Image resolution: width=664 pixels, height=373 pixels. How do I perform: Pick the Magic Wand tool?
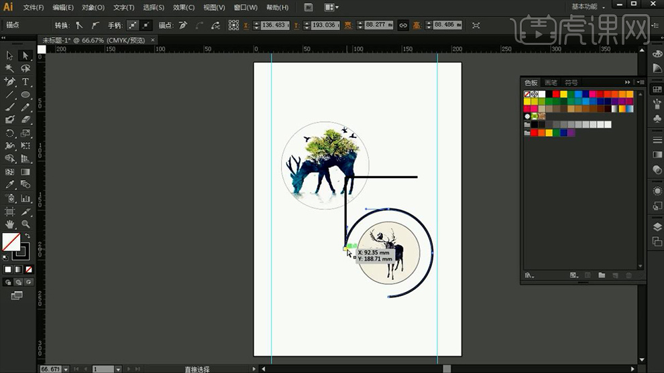[9, 69]
